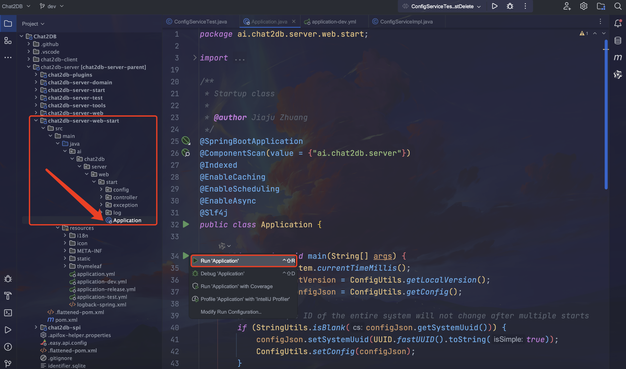Run the selected configuration from the toolbar

495,6
